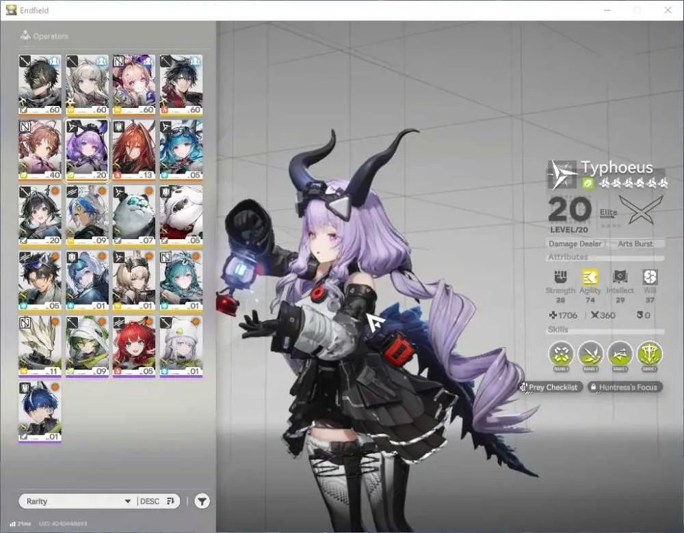Toggle the DESC sort order button
Viewport: 684px width, 533px height.
158,501
